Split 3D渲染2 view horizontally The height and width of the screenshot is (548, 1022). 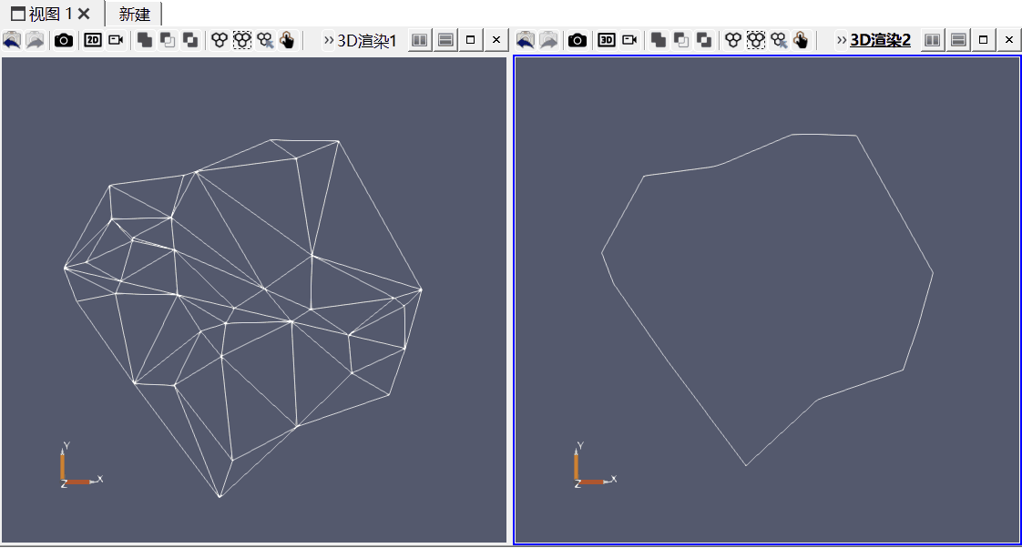(933, 40)
